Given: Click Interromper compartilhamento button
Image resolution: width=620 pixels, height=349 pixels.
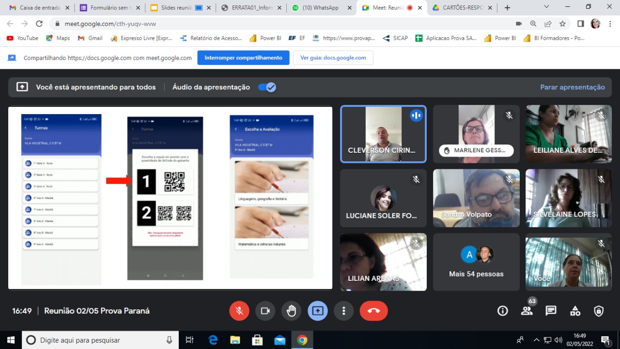Looking at the screenshot, I should click(x=243, y=58).
